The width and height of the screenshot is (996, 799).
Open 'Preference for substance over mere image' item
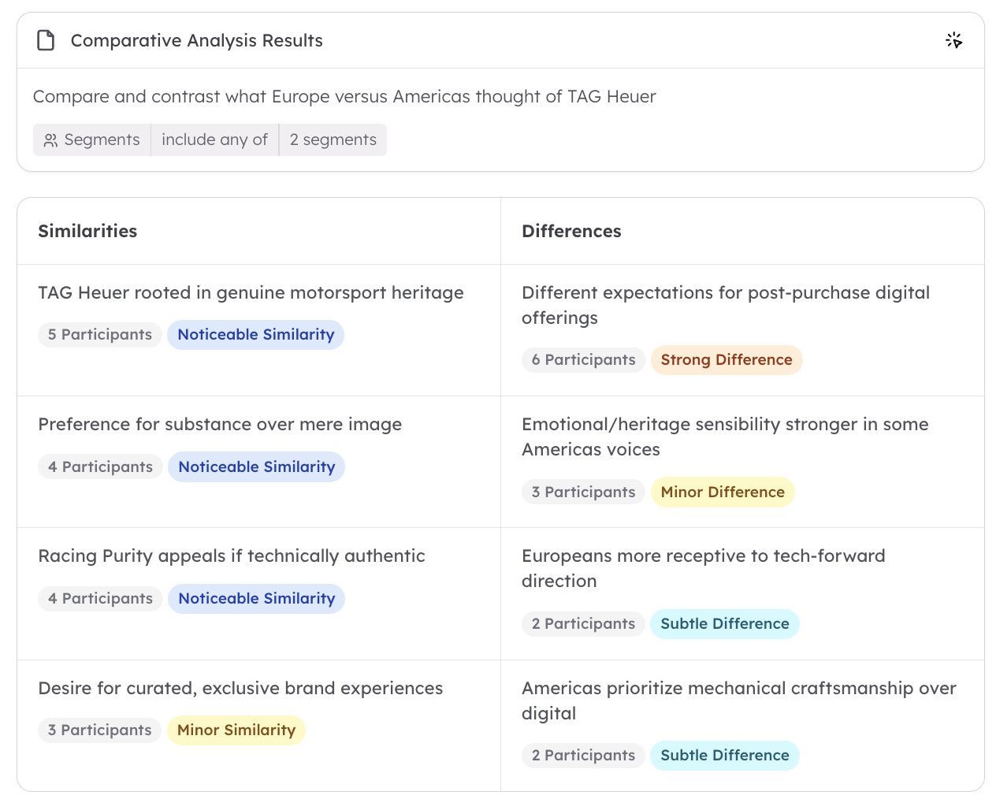click(220, 424)
